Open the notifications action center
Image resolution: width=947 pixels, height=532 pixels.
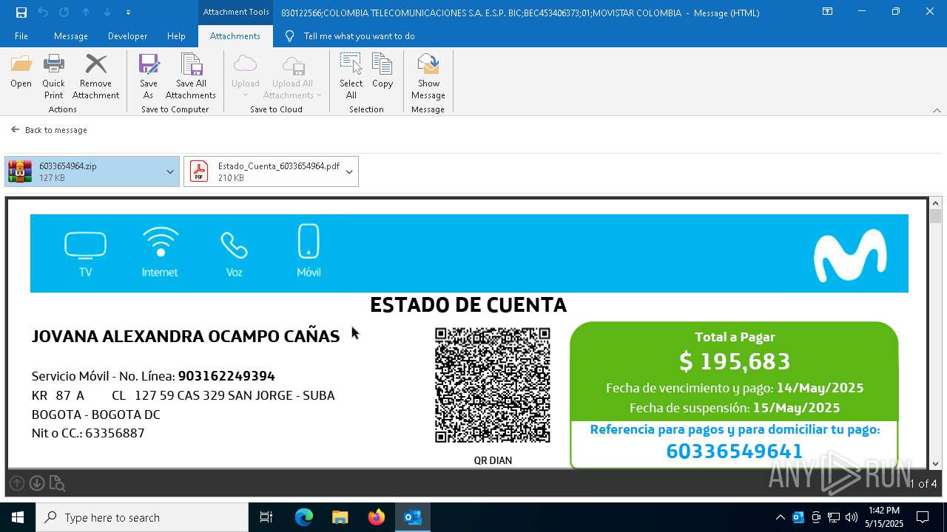pos(923,517)
